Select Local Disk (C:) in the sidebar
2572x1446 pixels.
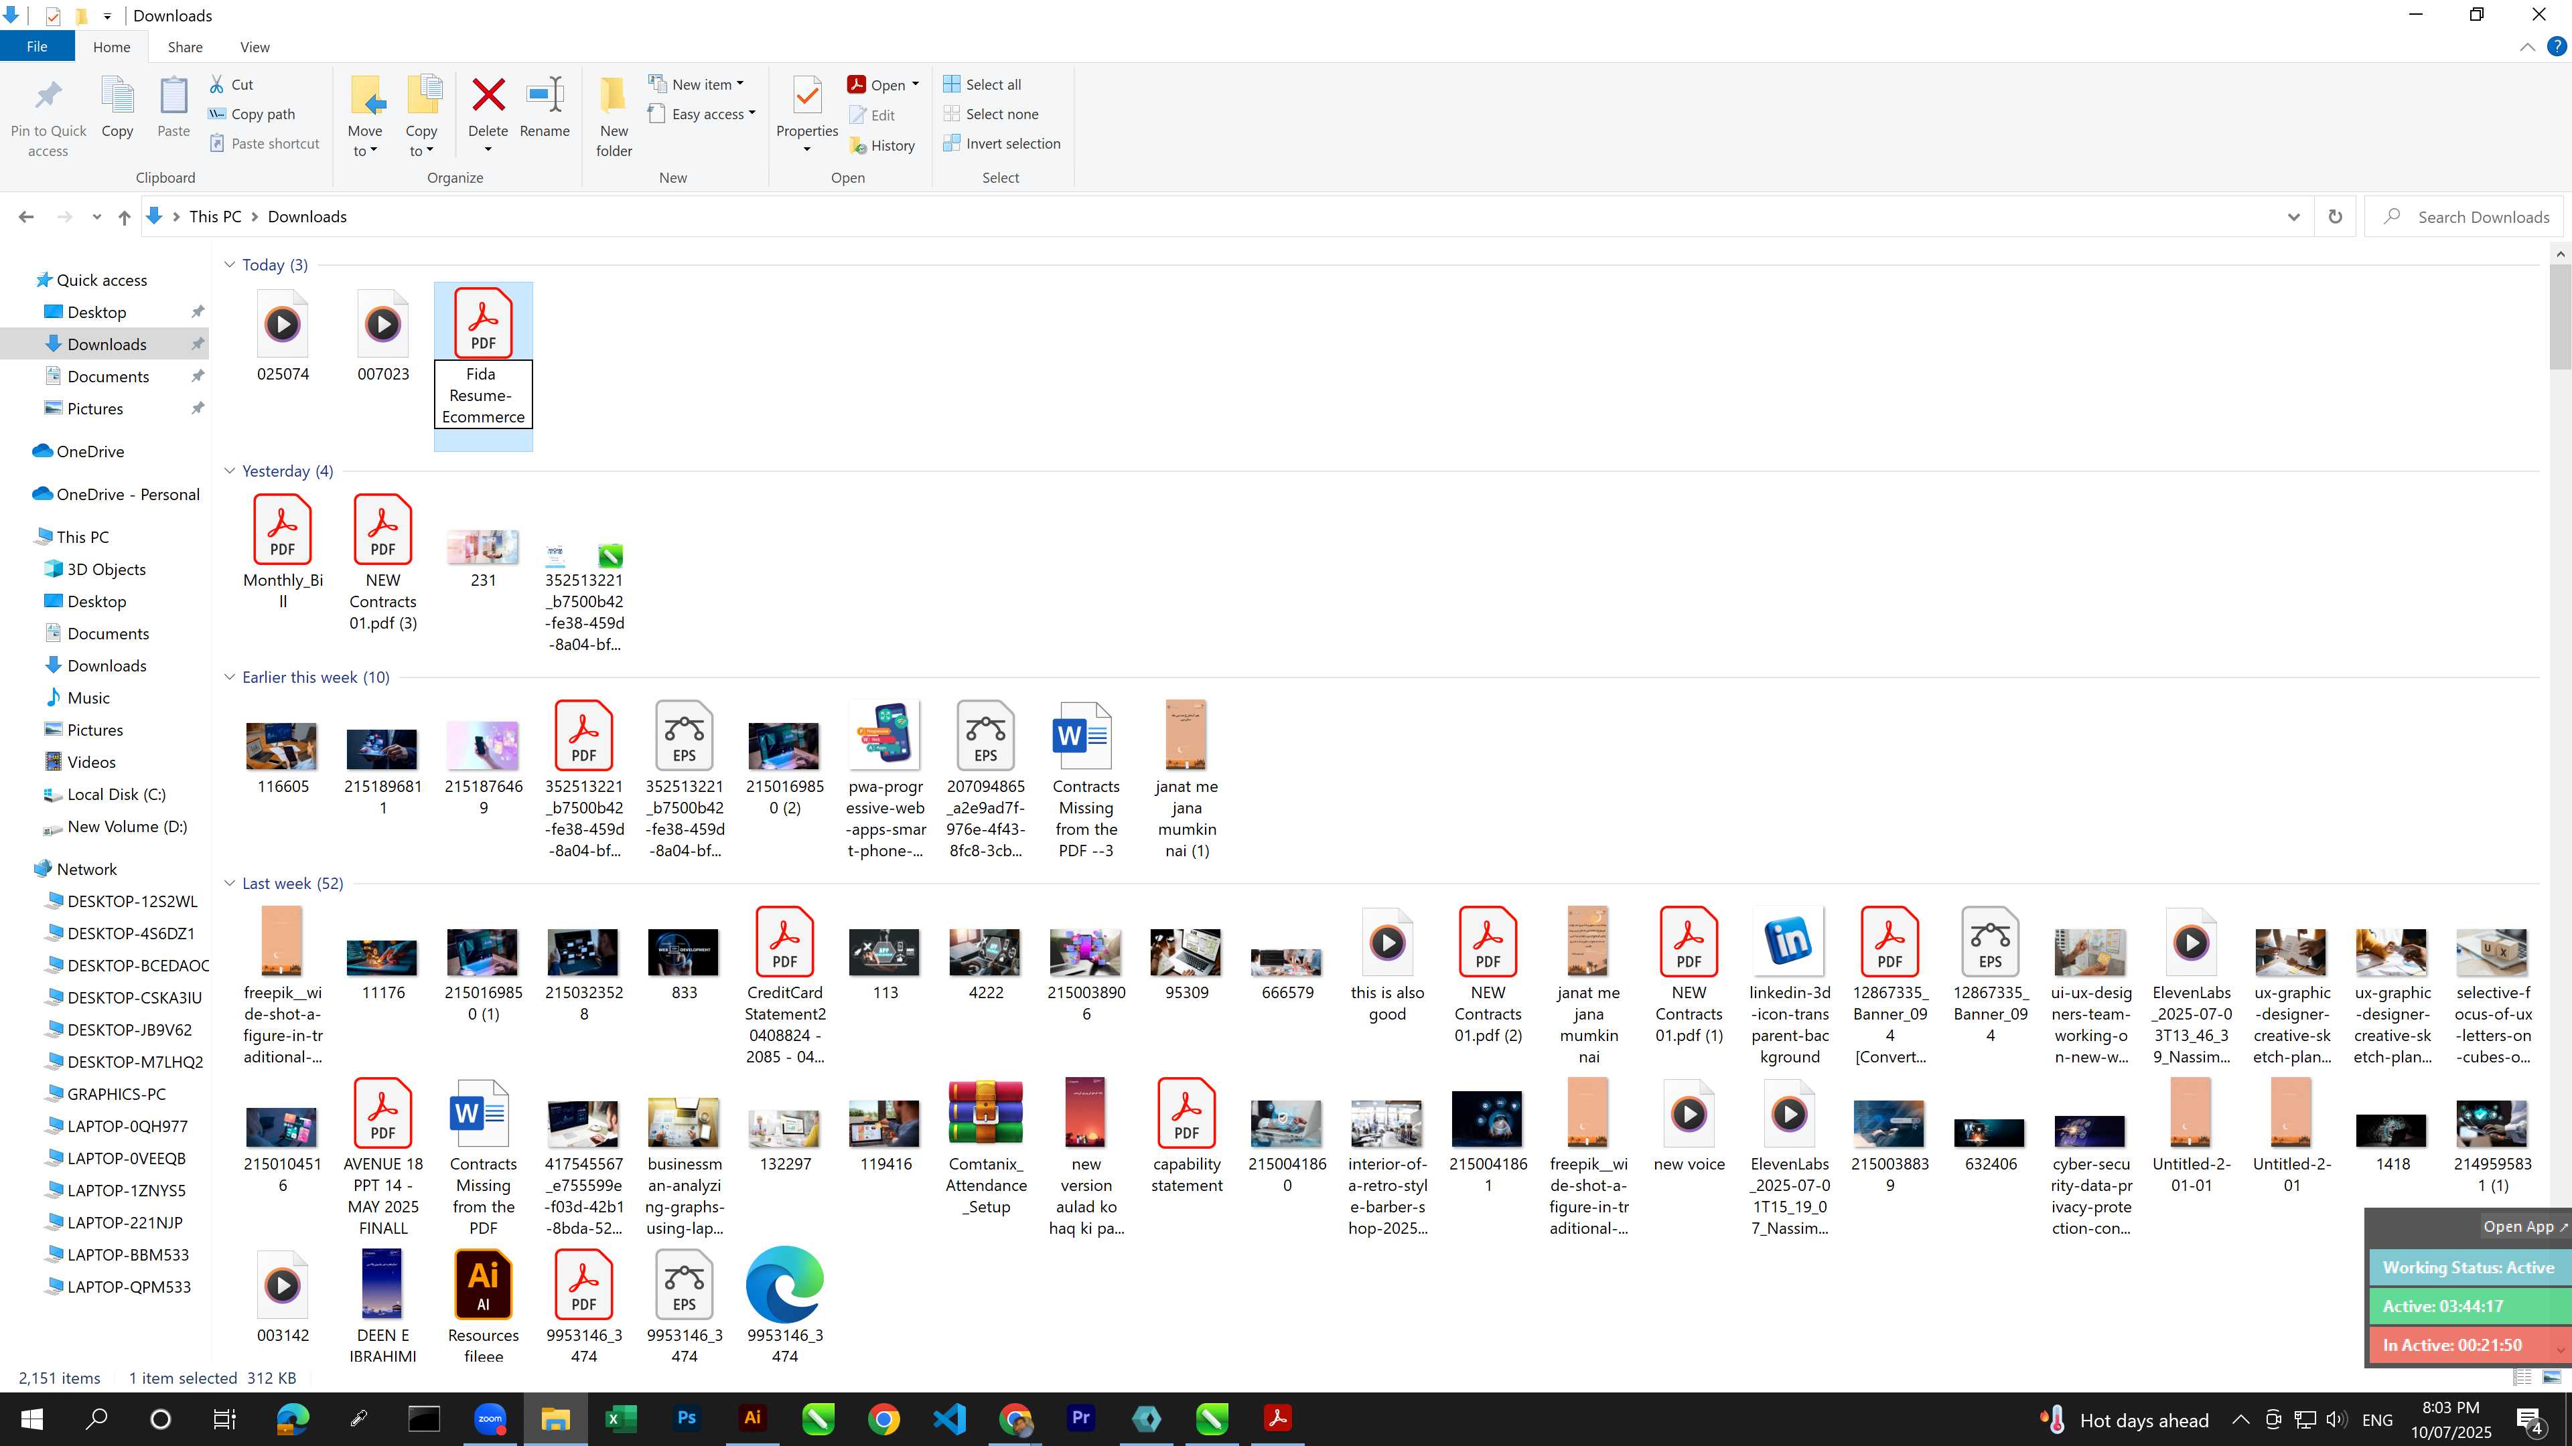coord(106,795)
